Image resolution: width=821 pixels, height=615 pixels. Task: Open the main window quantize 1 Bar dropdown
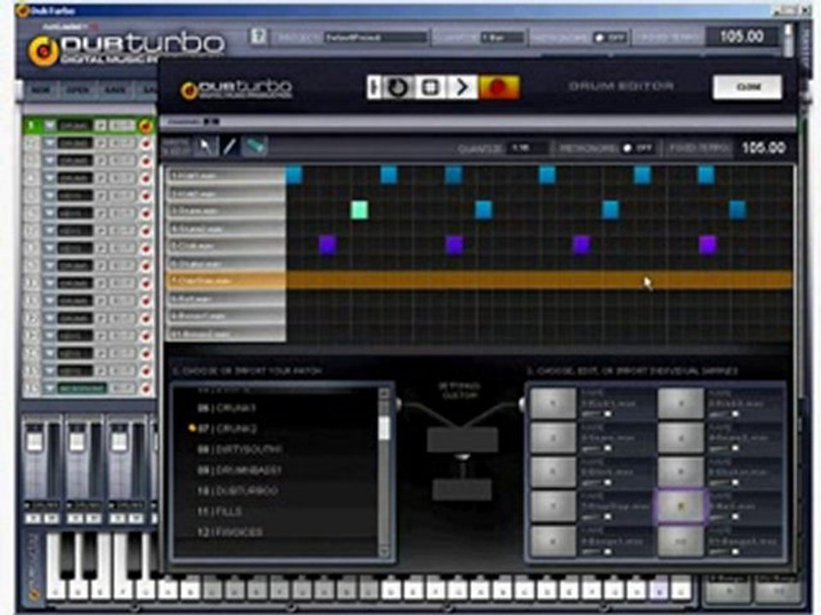coord(502,38)
